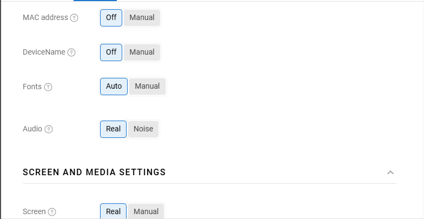
Task: Choose Manual for DeviceName
Action: tap(142, 52)
